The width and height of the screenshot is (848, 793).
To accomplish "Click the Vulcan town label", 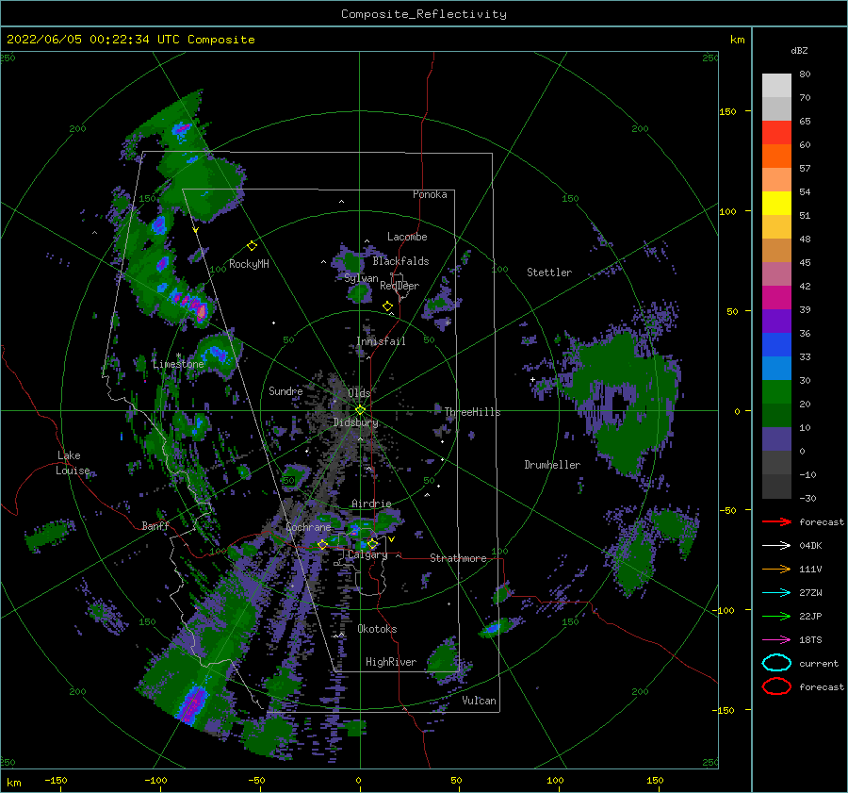I will 479,701.
